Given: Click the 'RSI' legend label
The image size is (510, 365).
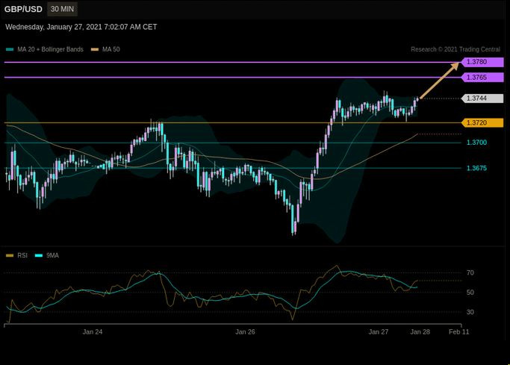Looking at the screenshot, I should (22, 255).
